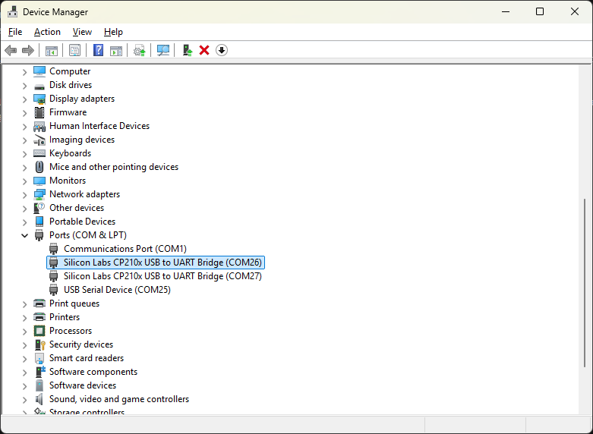Expand the Network adapters category
This screenshot has width=593, height=434.
tap(24, 195)
